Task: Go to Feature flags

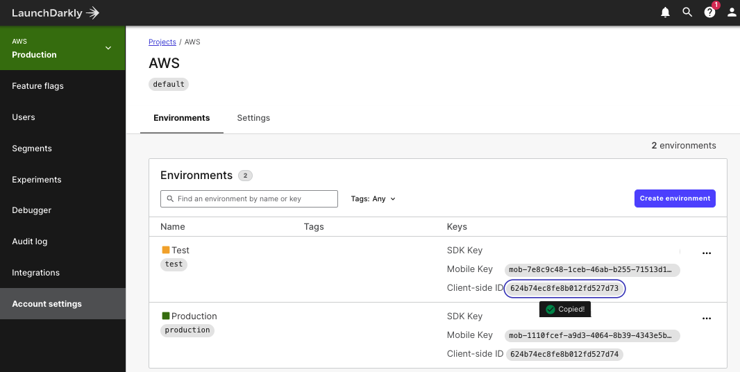Action: tap(37, 86)
